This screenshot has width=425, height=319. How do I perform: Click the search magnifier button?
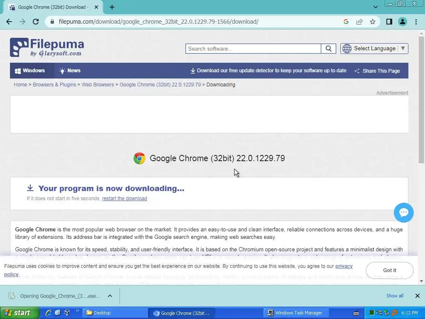pos(329,49)
